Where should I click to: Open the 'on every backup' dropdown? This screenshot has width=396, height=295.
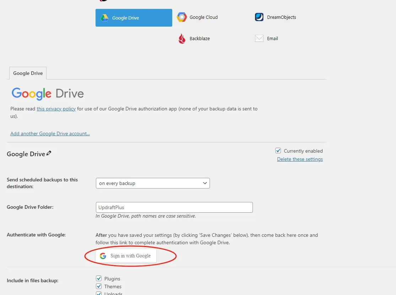point(153,183)
